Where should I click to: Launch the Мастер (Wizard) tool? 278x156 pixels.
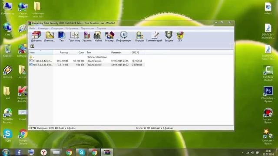coord(109,36)
